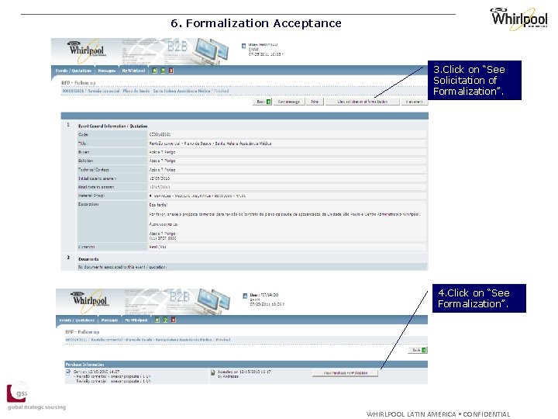Viewport: 558px width, 419px height.
Task: Open Messages tab on Purchase Information screen
Action: click(109, 320)
